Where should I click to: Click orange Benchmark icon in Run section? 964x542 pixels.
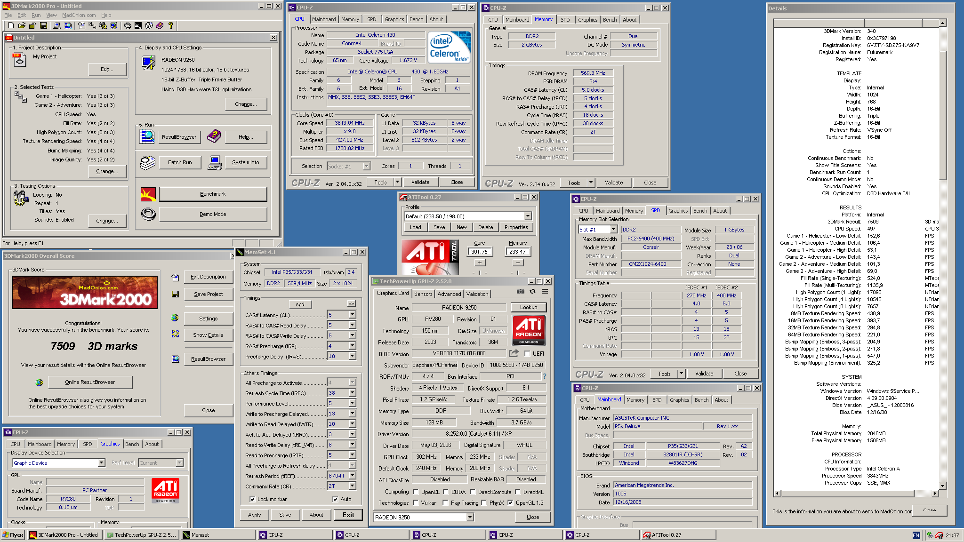[x=148, y=194]
